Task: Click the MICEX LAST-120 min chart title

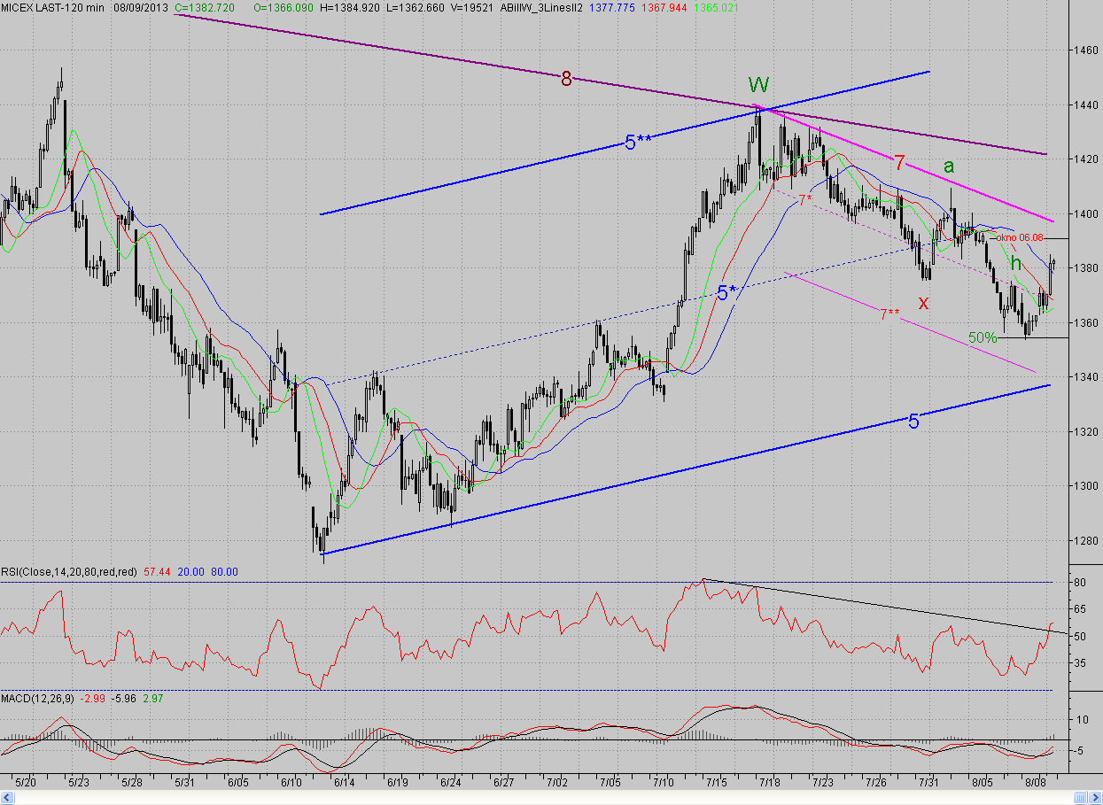Action: pyautogui.click(x=54, y=7)
